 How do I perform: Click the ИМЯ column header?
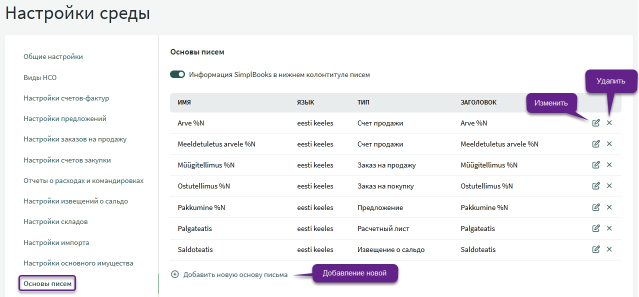tap(184, 102)
